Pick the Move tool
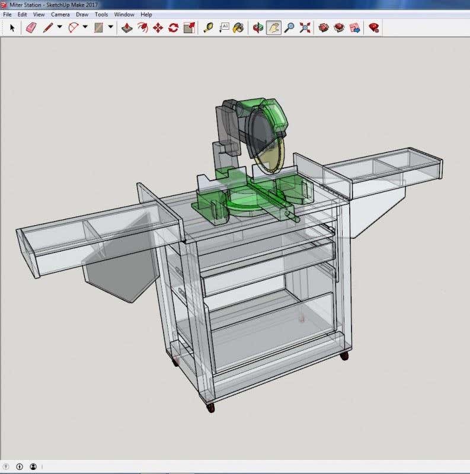This screenshot has width=470, height=474. tap(158, 27)
